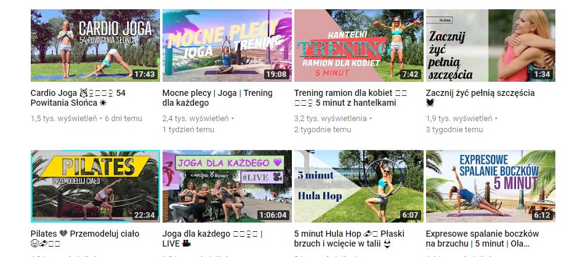The width and height of the screenshot is (580, 257).
Task: Click the title Trening ramion dla kobiet
Action: click(350, 98)
